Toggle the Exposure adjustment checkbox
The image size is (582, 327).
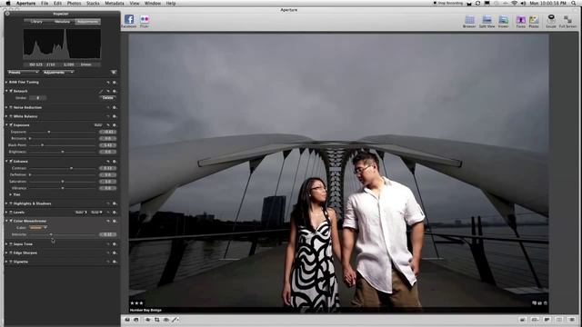tap(11, 125)
